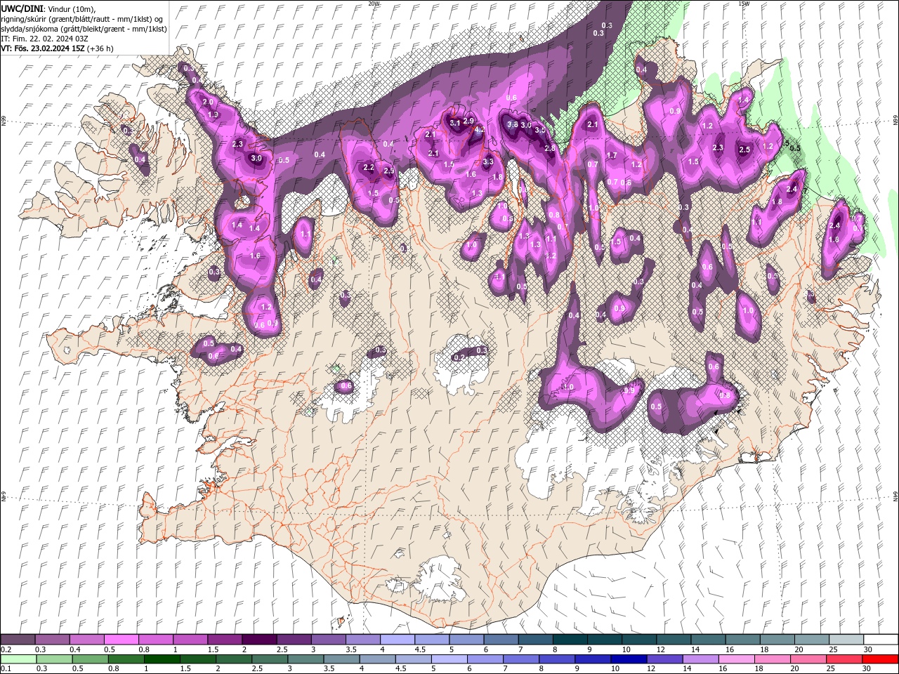Click the 4.2 precipitation value on the map
The height and width of the screenshot is (674, 899).
(480, 130)
